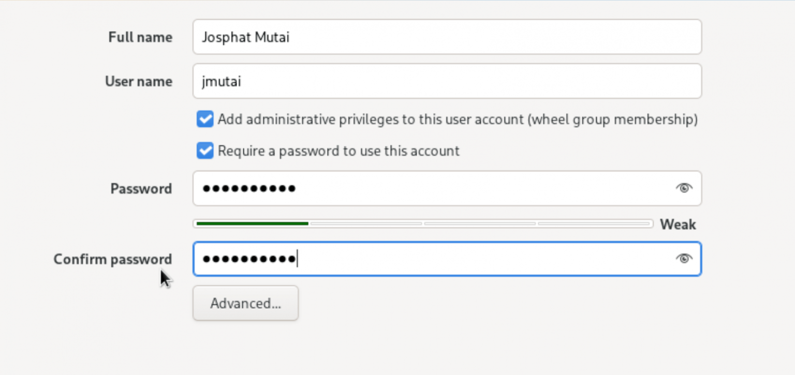Click the "Weak" strength label

[x=678, y=224]
